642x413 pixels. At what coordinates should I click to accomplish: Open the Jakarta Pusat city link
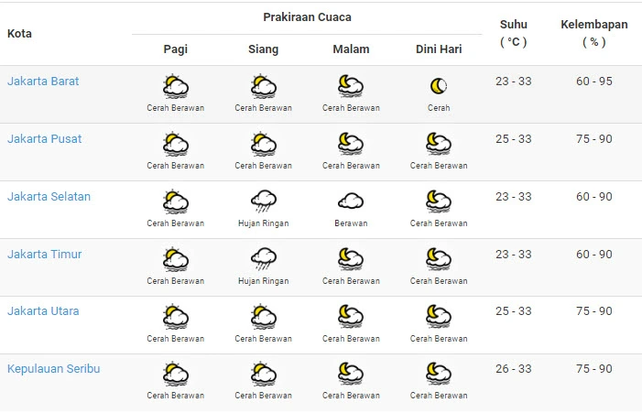pos(44,139)
